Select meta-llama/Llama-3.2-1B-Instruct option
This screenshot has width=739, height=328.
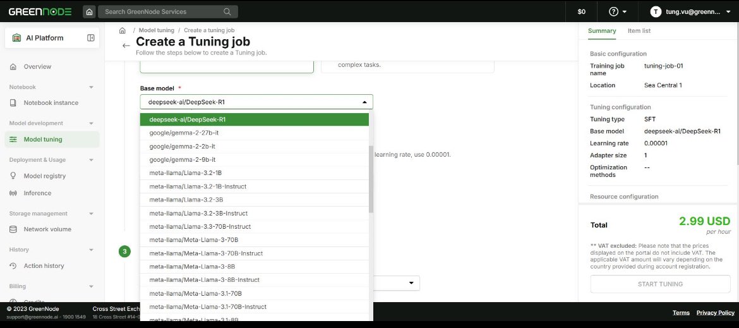coord(255,186)
